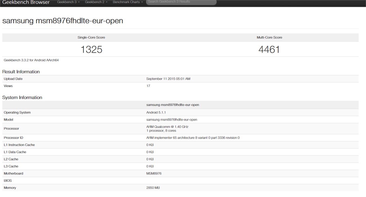Select the L2 Cache label
This screenshot has width=366, height=197.
11,159
